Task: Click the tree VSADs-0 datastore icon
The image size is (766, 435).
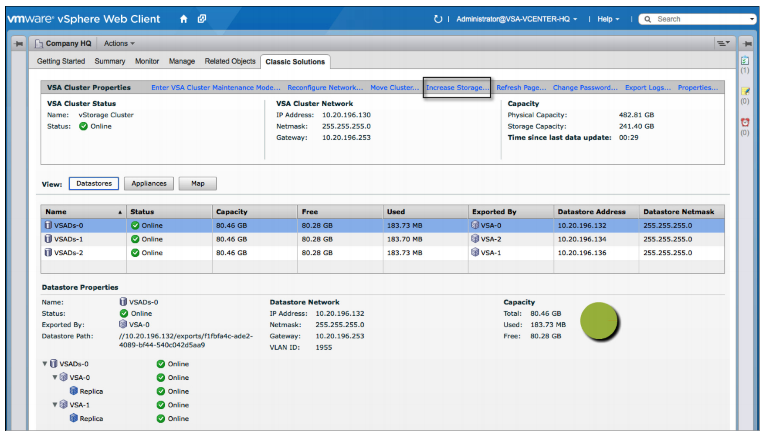Action: (x=54, y=363)
